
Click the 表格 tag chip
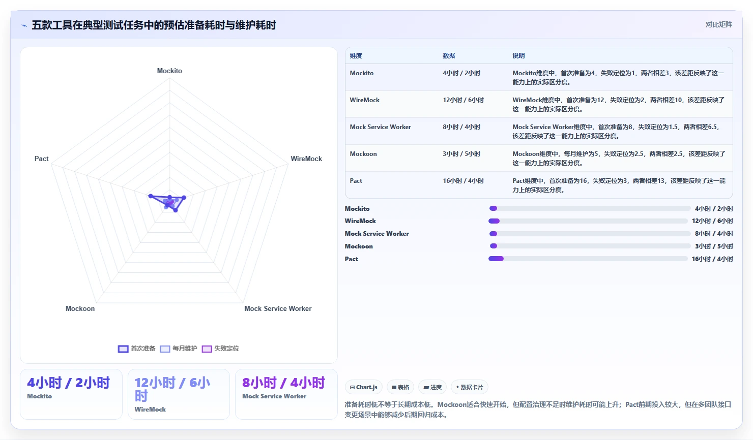[400, 387]
